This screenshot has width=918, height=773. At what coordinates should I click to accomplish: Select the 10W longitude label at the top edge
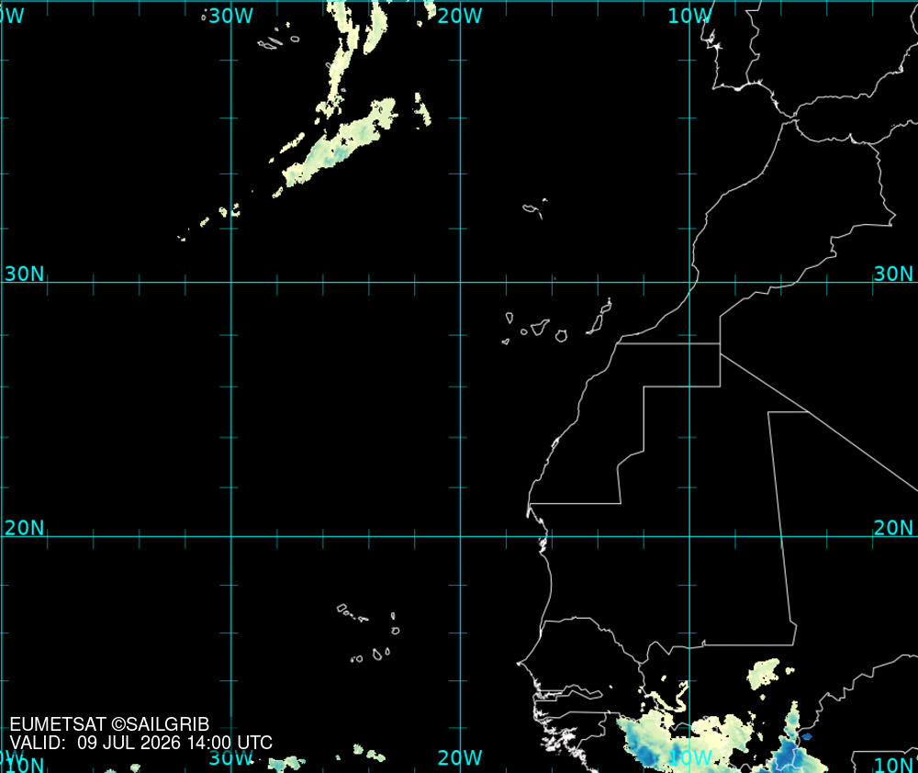pos(689,16)
